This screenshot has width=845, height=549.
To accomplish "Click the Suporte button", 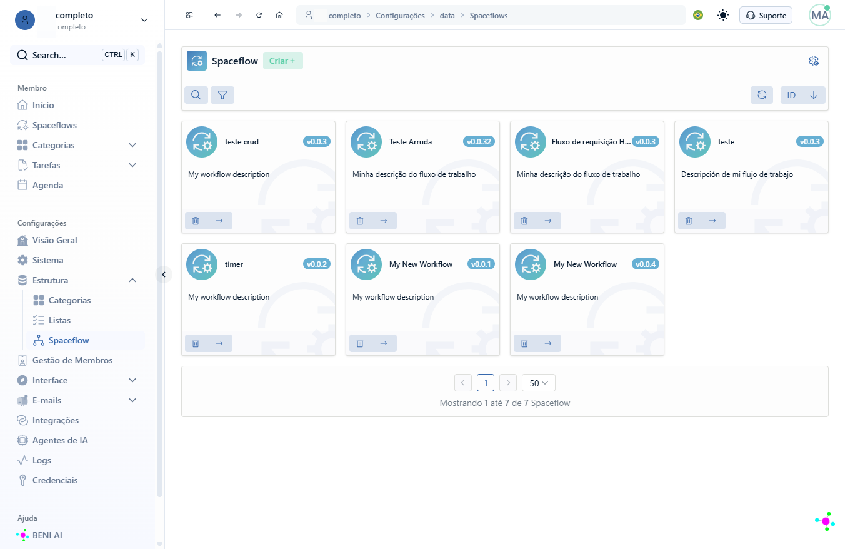I will point(766,15).
